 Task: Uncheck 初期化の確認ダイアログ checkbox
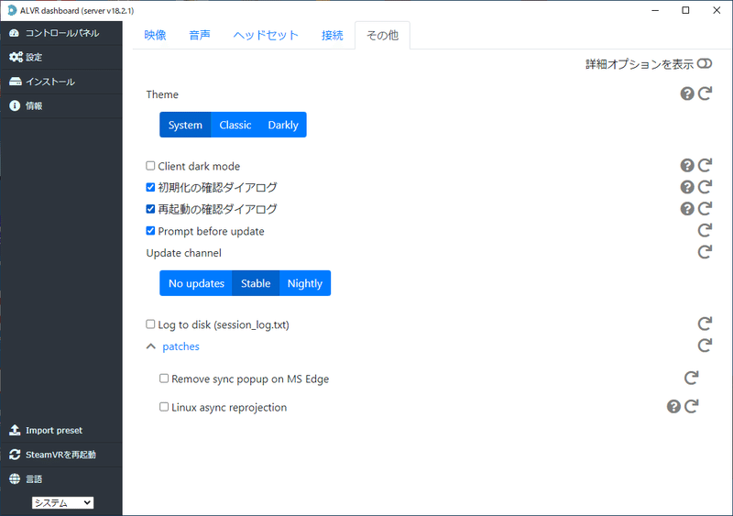pos(150,187)
